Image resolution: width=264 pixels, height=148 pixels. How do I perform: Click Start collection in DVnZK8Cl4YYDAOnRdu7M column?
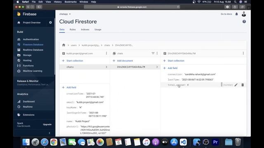[x=174, y=61]
